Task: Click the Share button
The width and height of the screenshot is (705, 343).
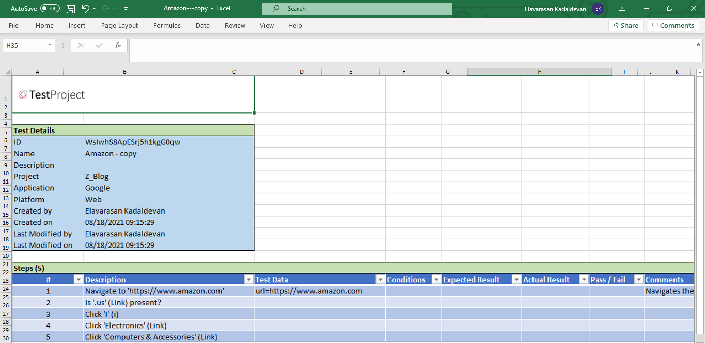Action: pos(625,25)
